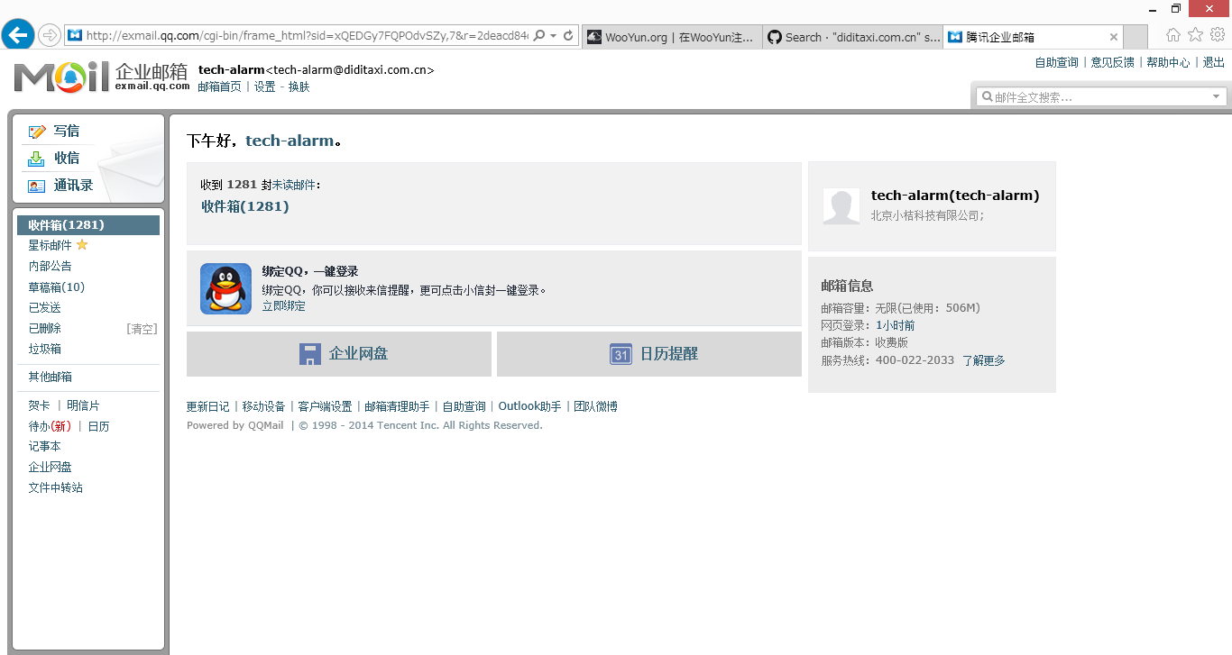This screenshot has width=1232, height=655.
Task: Click the tech-alarm profile avatar
Action: click(x=841, y=206)
